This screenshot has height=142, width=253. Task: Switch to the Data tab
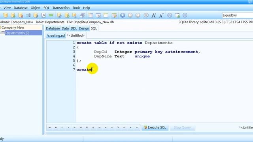[65, 28]
